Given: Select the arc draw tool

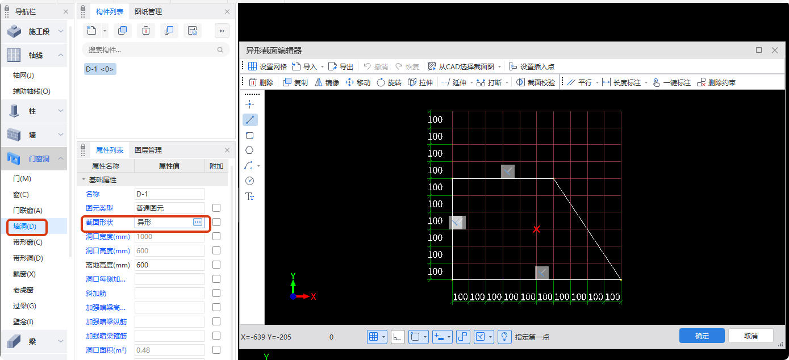Looking at the screenshot, I should point(249,166).
